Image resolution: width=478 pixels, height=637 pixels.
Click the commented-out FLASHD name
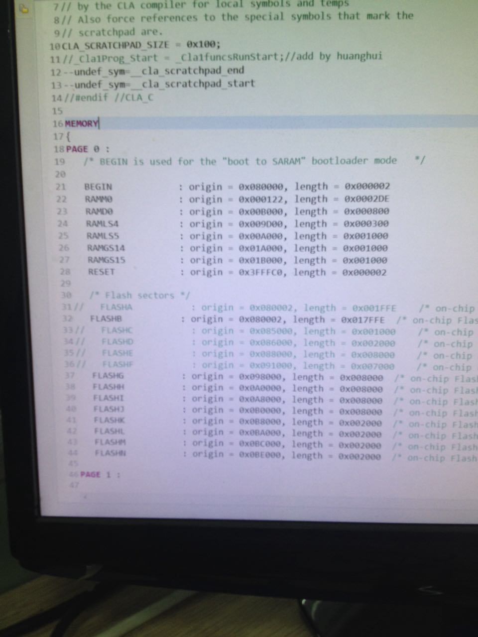pyautogui.click(x=118, y=341)
